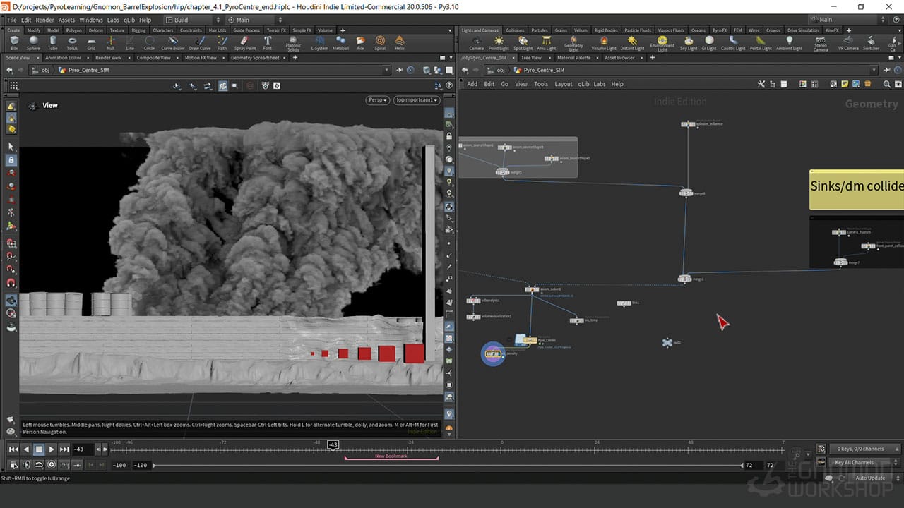
Task: Click the magnifying glass search icon in network editor
Action: pyautogui.click(x=887, y=84)
